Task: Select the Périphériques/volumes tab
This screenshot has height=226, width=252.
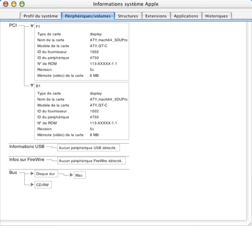Action: pos(88,16)
